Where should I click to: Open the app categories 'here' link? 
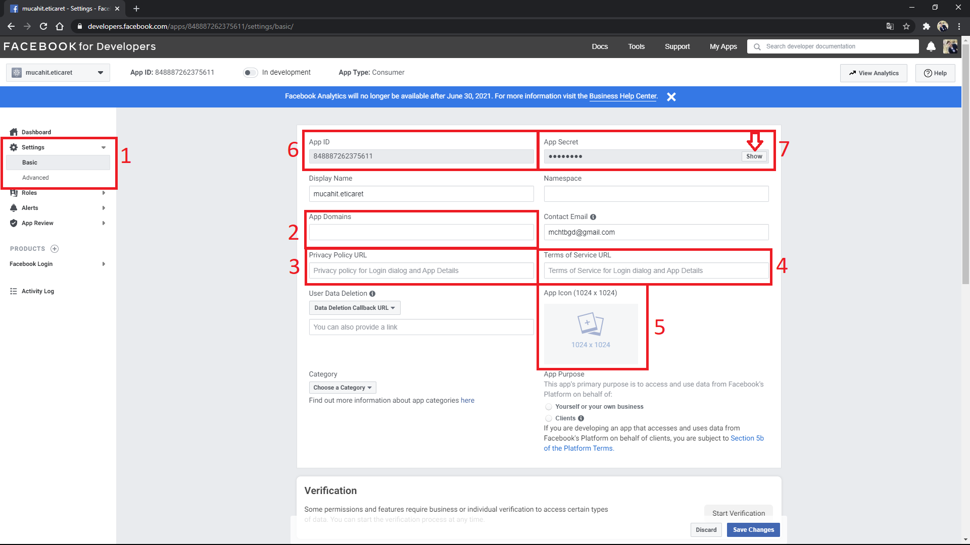[467, 401]
